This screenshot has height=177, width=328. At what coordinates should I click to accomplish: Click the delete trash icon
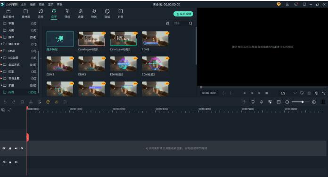22,102
